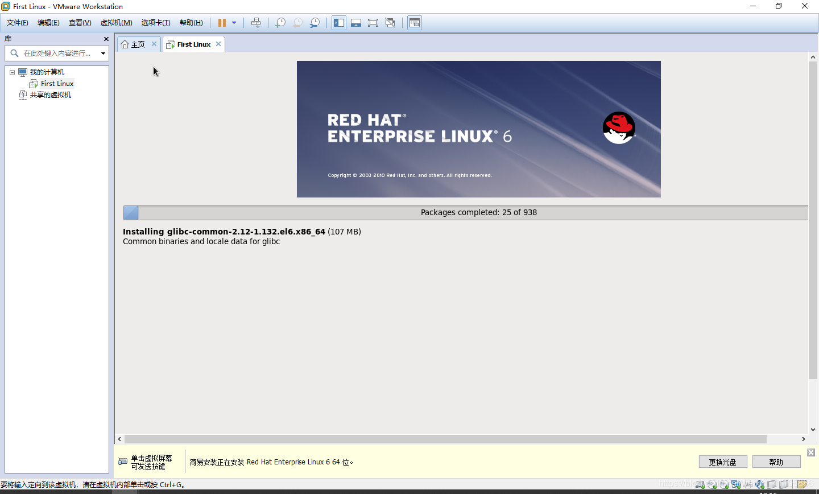Screen dimensions: 819x494
Task: Open the snapshot manager wrench-clock icon
Action: pos(315,23)
